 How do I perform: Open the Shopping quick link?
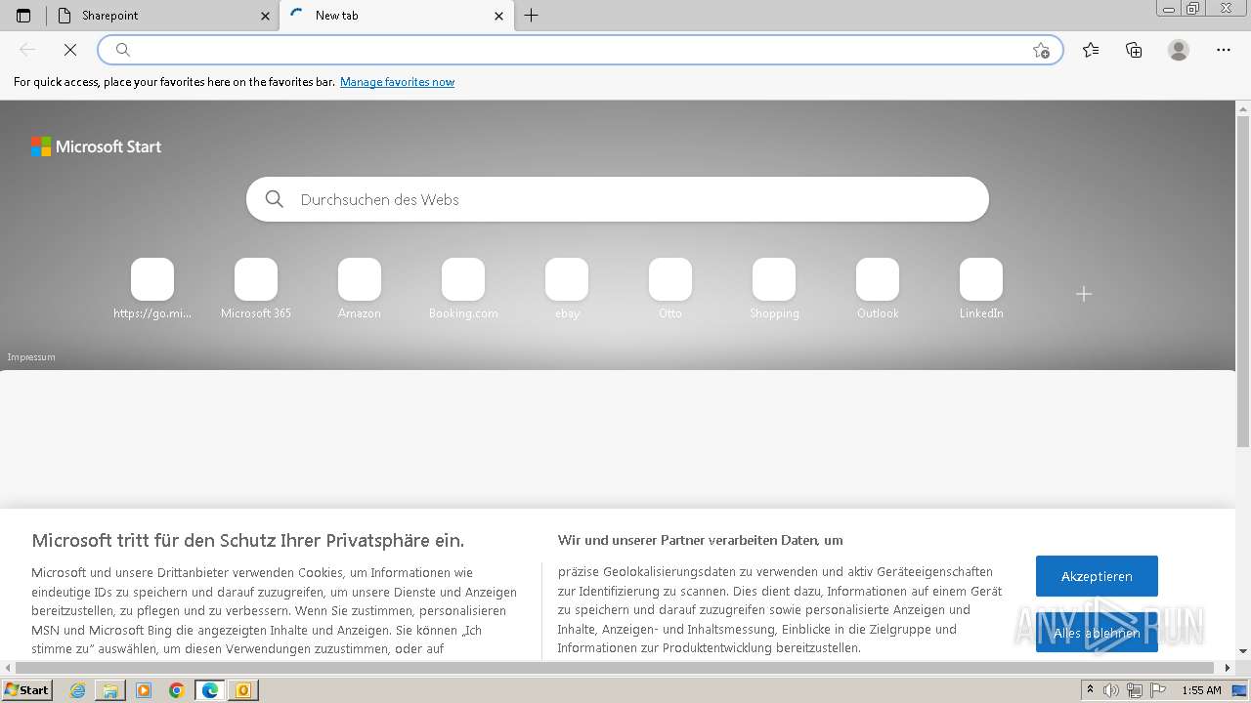click(774, 289)
